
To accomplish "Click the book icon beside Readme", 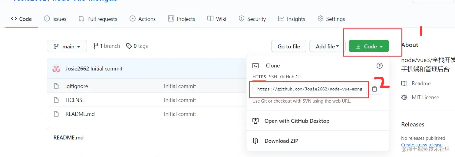I will [404, 83].
